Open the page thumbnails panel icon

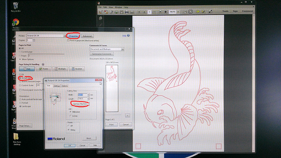pos(100,18)
